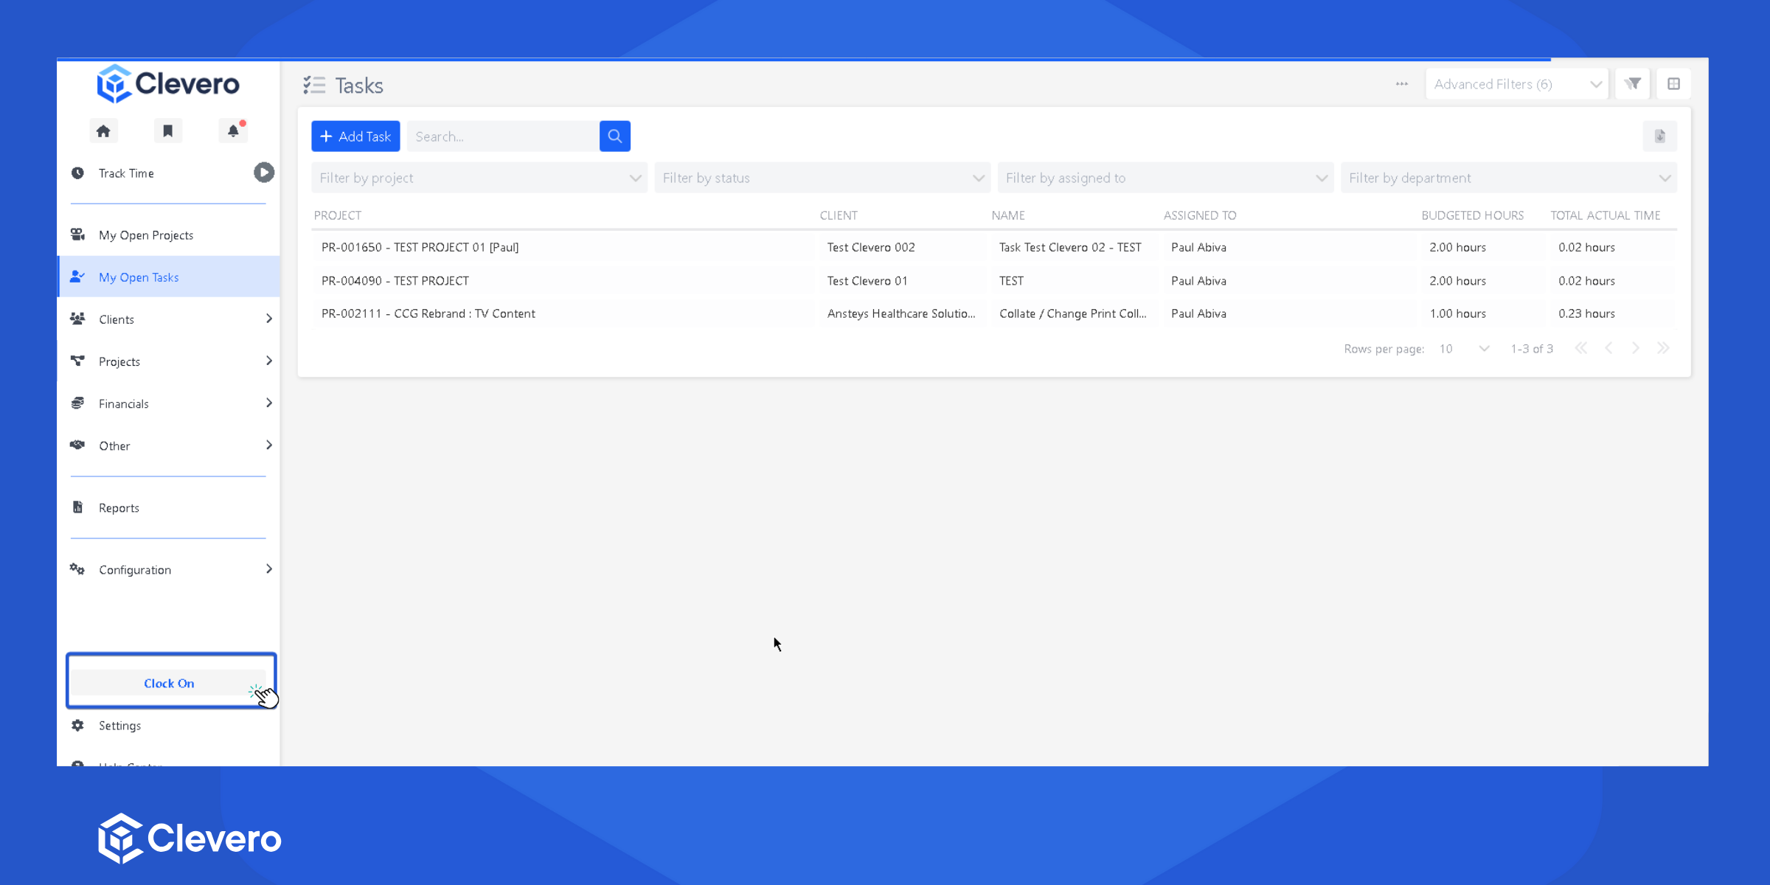Open the Filter by status dropdown

point(822,178)
